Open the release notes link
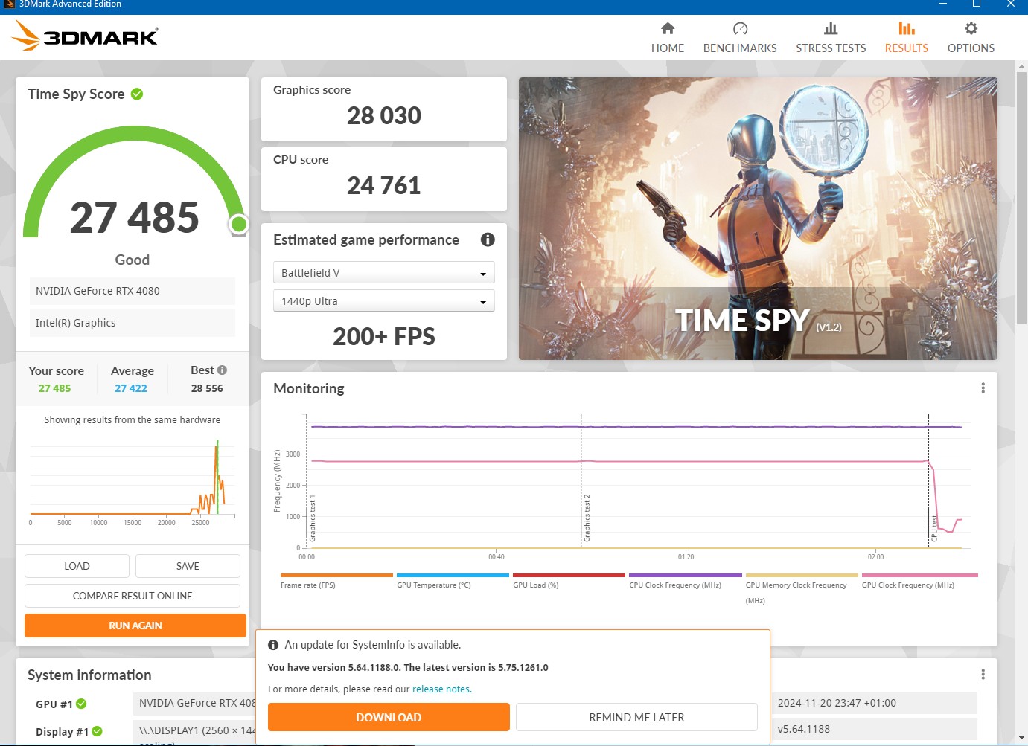1028x746 pixels. click(441, 689)
